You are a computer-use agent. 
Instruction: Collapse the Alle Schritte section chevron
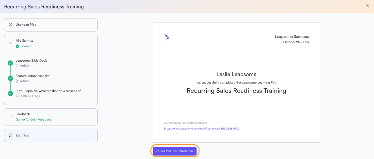(x=10, y=43)
